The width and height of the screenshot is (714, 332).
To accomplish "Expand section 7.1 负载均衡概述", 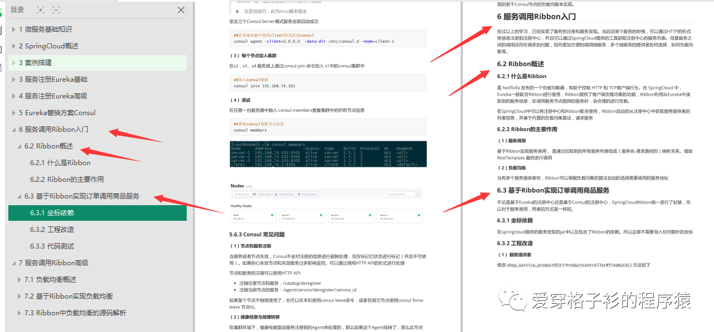I will point(19,279).
